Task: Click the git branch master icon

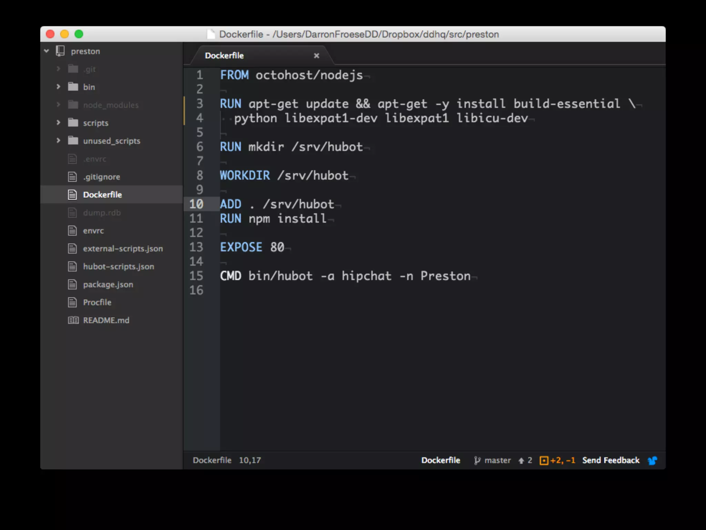Action: point(477,460)
